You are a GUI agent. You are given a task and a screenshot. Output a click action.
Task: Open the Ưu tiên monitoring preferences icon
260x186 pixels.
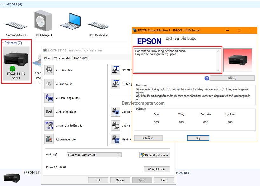click(116, 84)
